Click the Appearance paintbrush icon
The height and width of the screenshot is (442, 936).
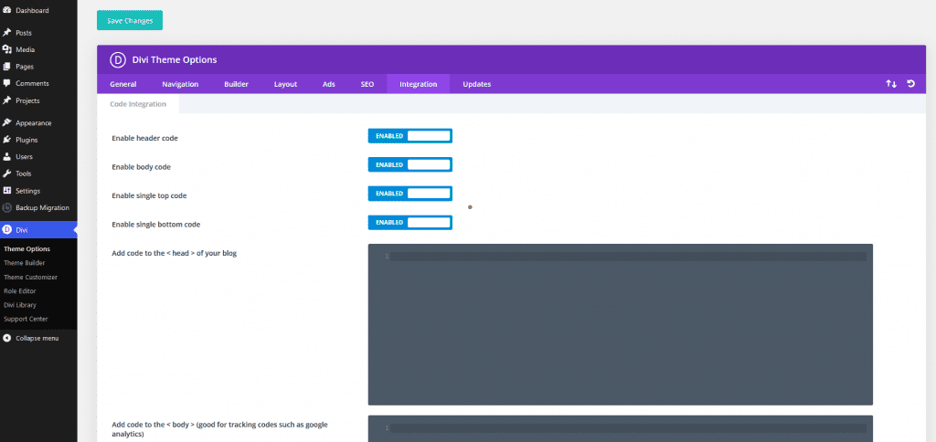7,123
